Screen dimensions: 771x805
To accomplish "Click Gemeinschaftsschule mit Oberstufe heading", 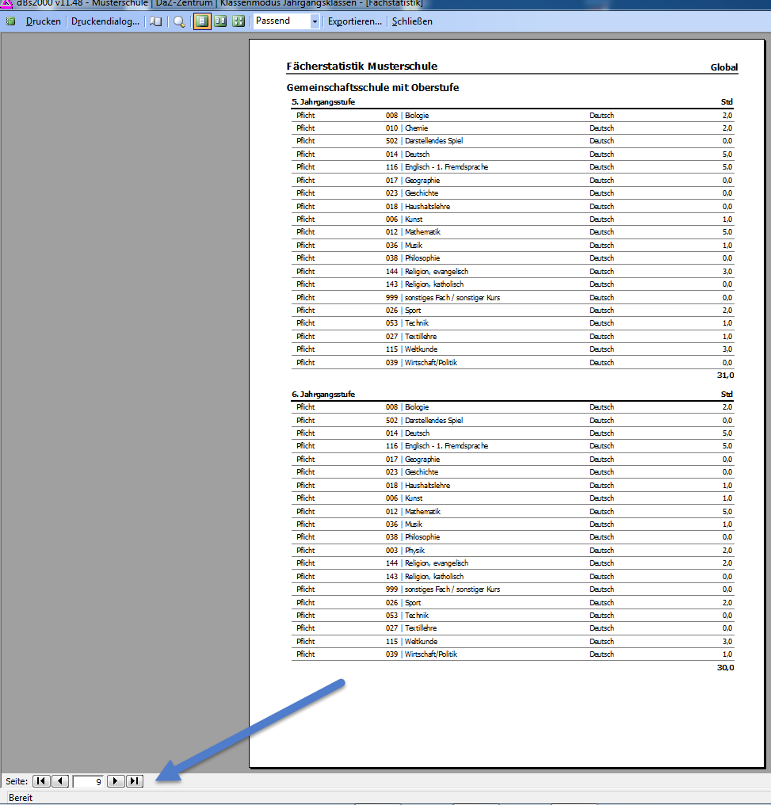I will pos(372,87).
